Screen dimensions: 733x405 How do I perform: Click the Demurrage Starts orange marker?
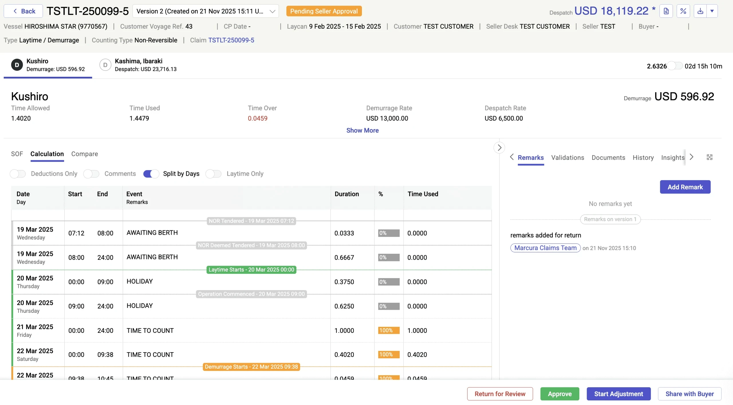(x=251, y=367)
